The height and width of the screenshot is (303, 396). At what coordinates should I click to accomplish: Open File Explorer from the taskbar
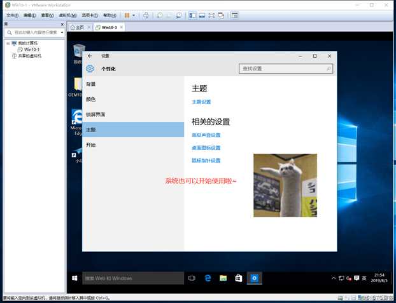(223, 278)
